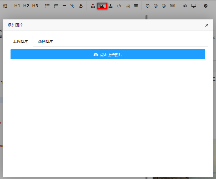Select the H3 heading button
The width and height of the screenshot is (216, 179).
point(35,6)
